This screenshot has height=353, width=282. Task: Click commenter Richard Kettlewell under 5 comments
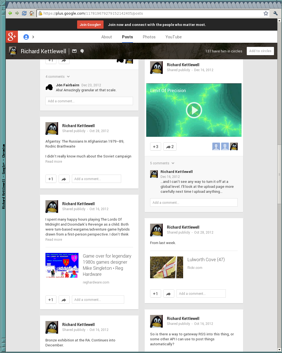point(177,172)
